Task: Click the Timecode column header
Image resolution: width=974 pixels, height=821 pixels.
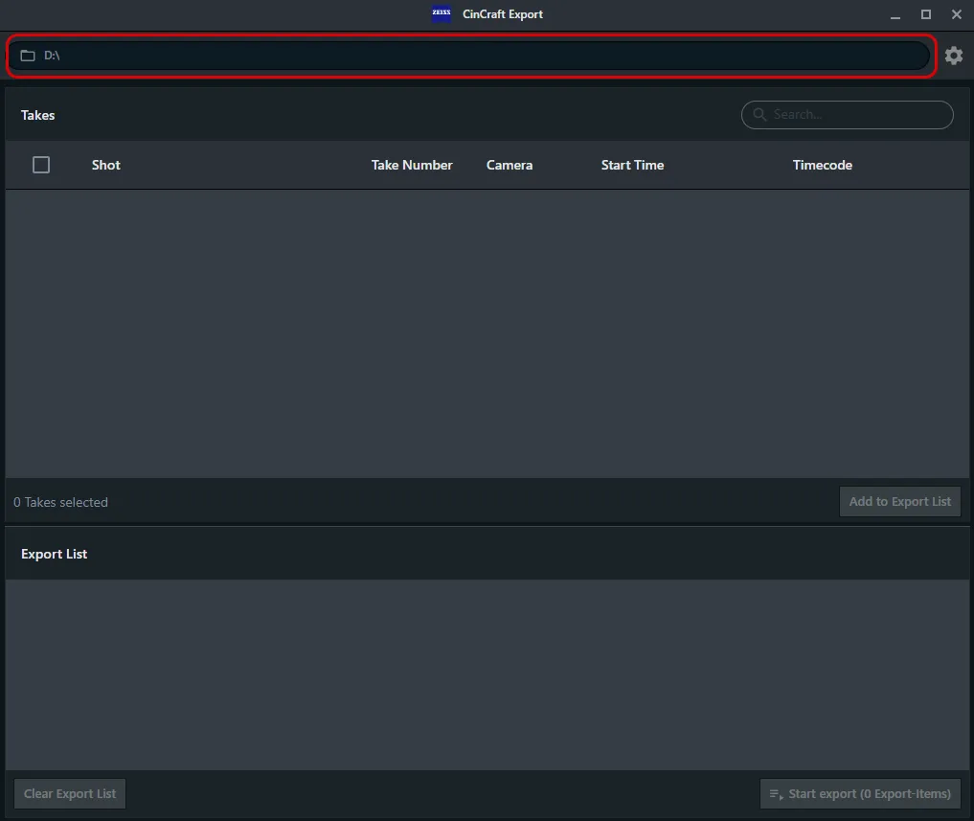Action: pos(823,165)
